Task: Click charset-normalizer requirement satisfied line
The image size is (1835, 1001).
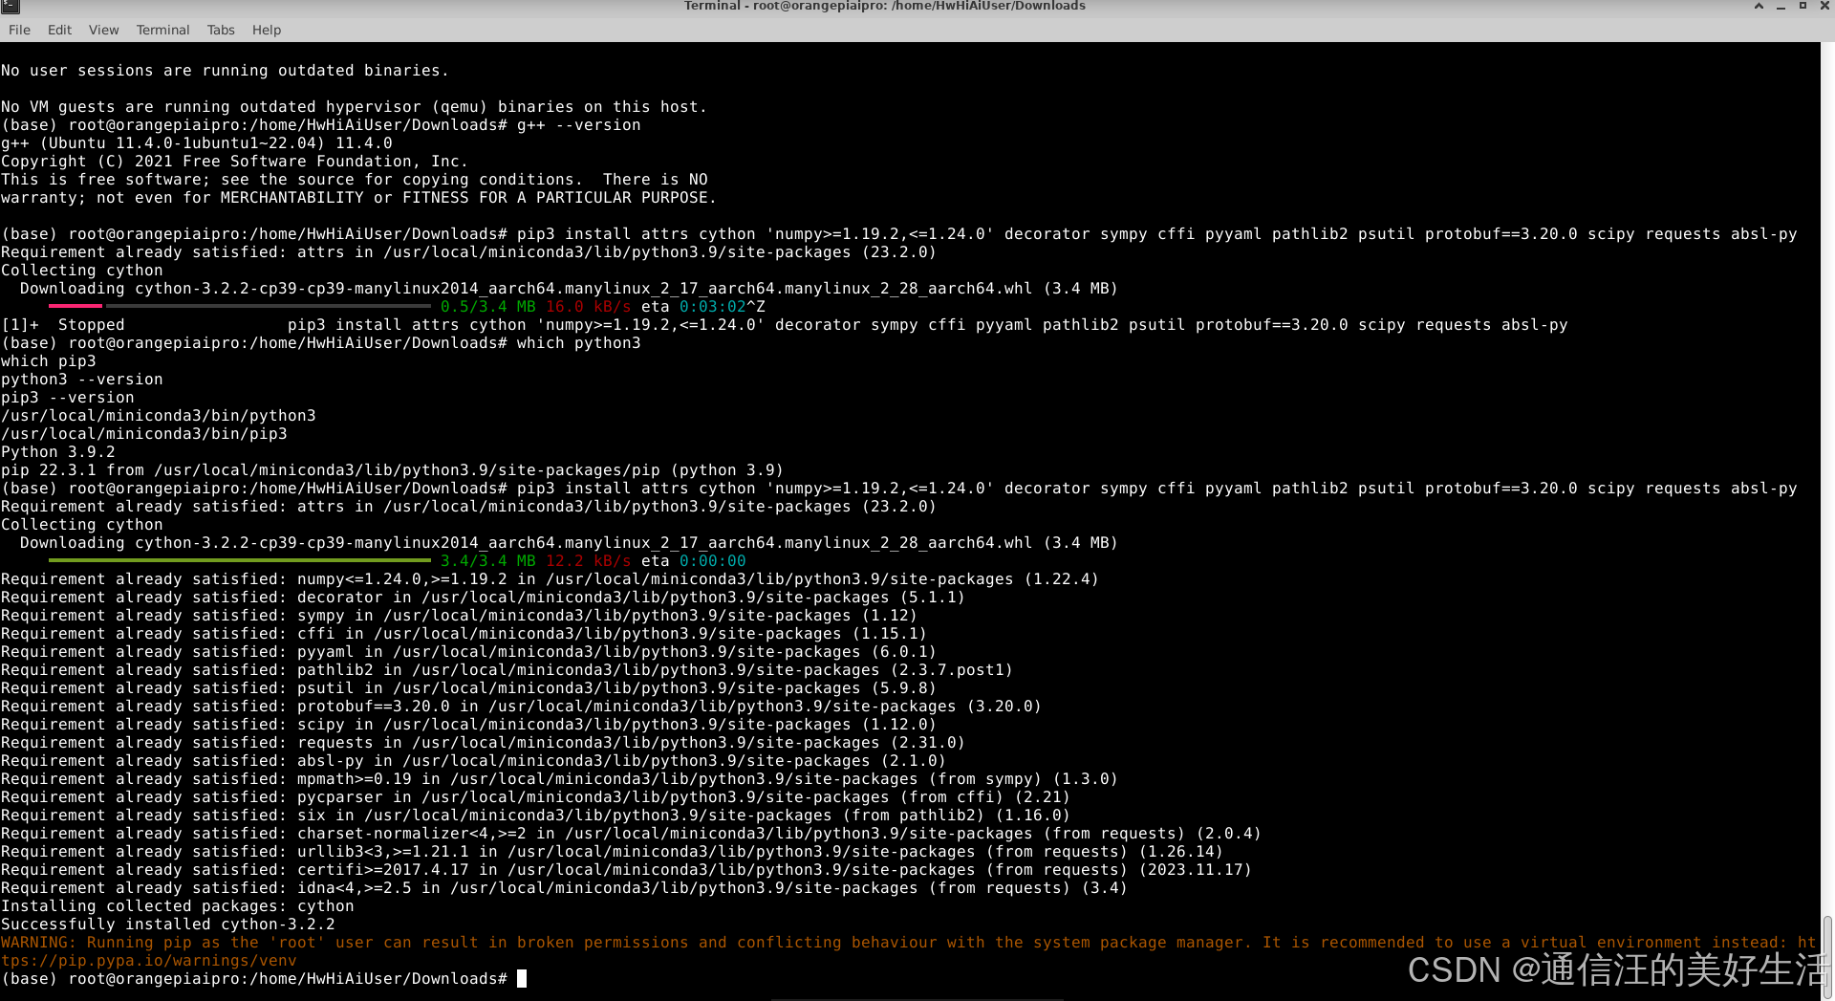Action: [631, 834]
